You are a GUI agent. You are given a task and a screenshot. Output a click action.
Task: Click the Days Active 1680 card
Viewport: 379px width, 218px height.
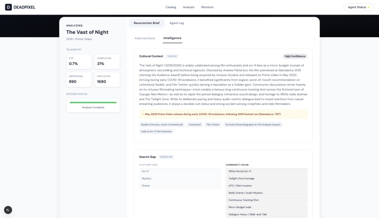tap(107, 79)
